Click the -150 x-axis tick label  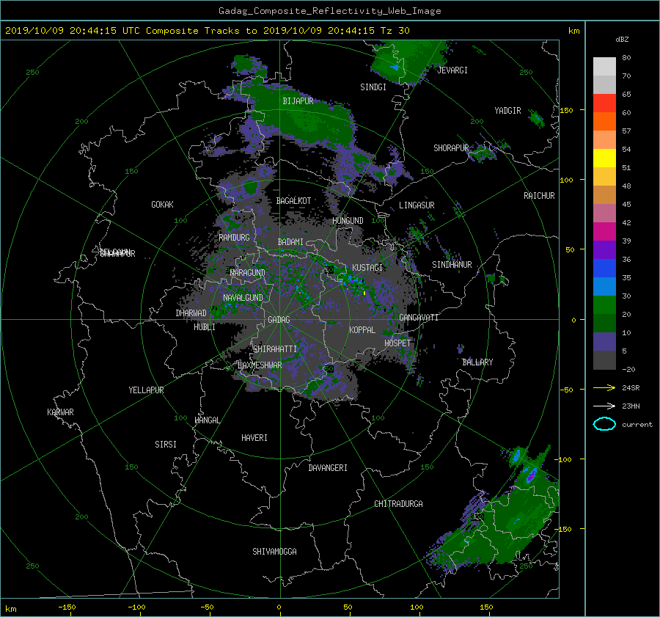(x=67, y=607)
